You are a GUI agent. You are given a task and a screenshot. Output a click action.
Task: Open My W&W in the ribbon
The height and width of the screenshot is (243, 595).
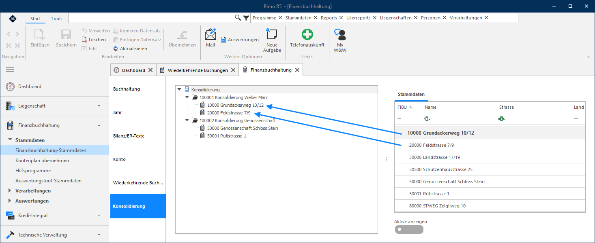[340, 40]
